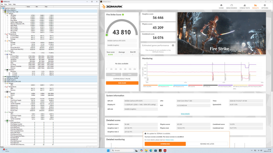The image size is (273, 153).
Task: Open the Tools menu in HWMonitor
Action: (x=10, y=5)
